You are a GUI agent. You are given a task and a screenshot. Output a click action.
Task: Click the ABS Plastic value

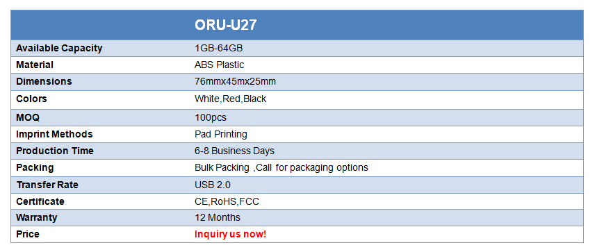(219, 65)
